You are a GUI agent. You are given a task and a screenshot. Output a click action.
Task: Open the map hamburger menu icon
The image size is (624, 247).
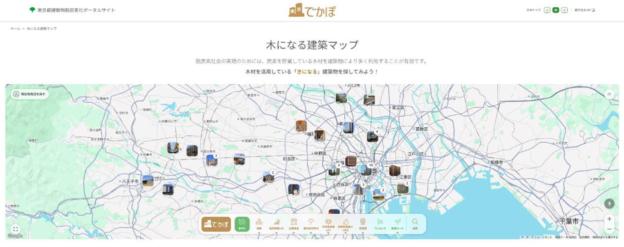pyautogui.click(x=609, y=94)
